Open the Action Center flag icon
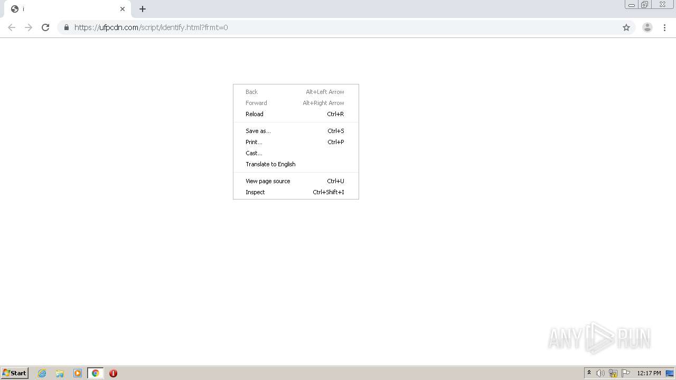676x380 pixels. coord(626,373)
